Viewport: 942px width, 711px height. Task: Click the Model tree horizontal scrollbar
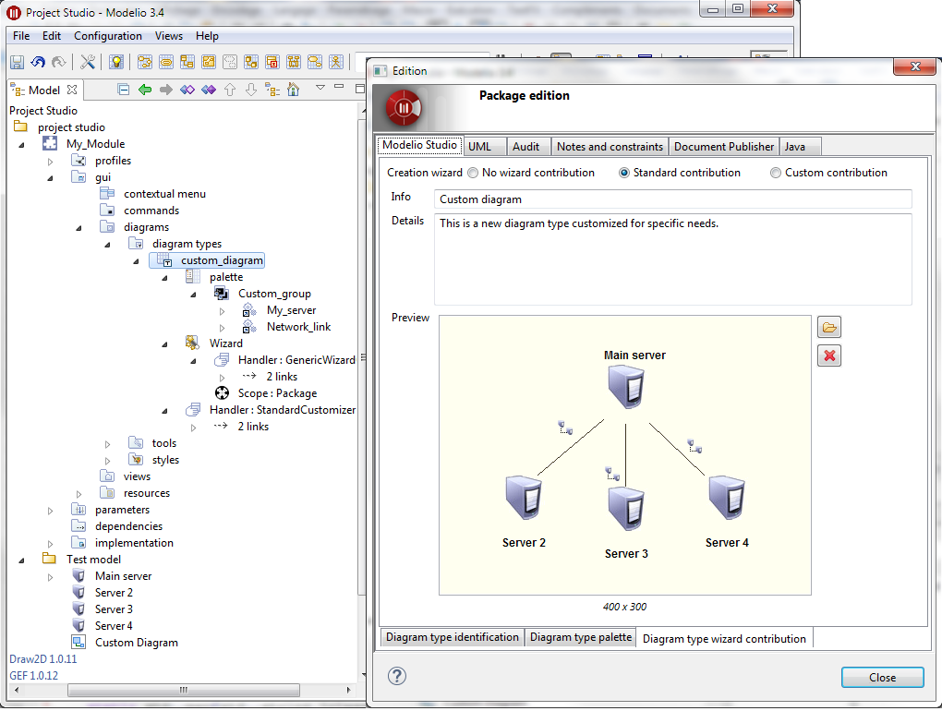[183, 690]
